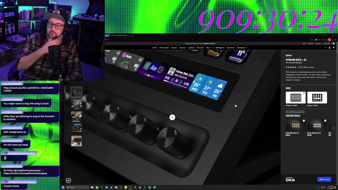Select Capture in the site navigation
Viewport: 338px width, 190px height.
(174, 48)
